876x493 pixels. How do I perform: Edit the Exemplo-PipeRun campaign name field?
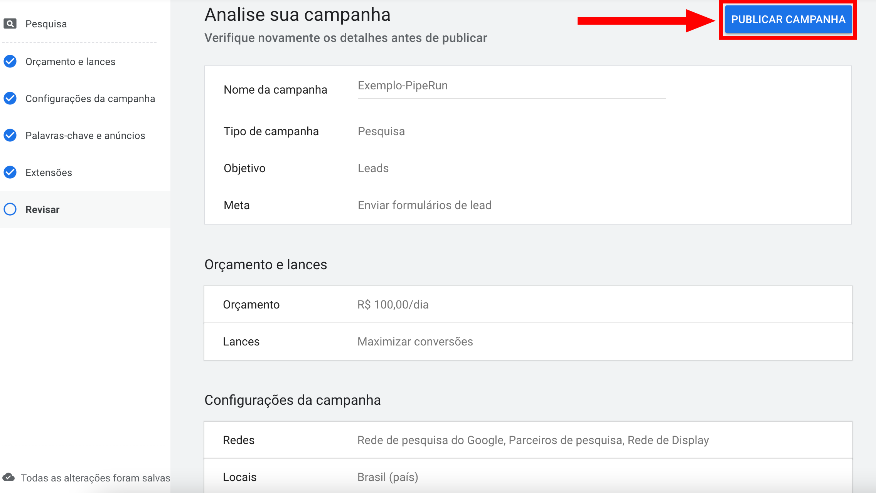(x=511, y=86)
